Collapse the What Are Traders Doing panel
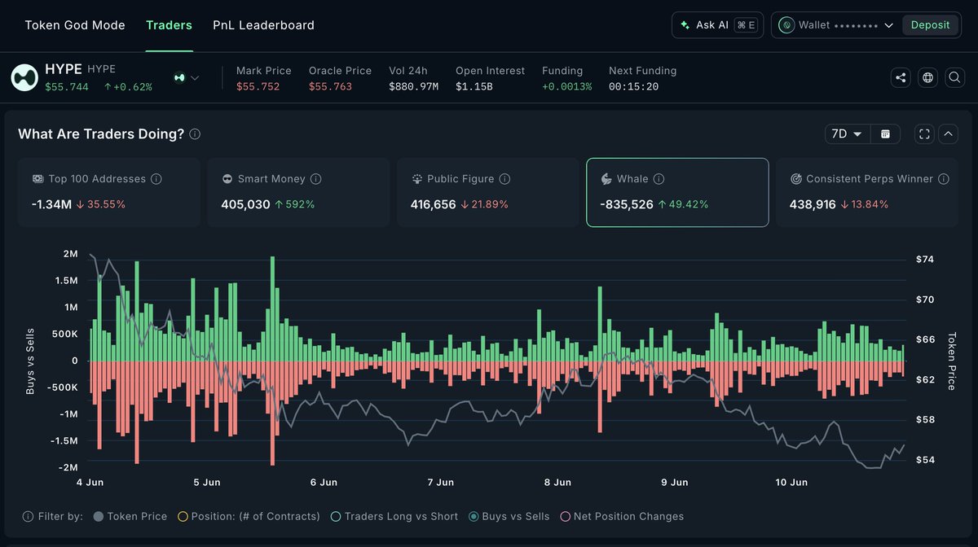The width and height of the screenshot is (978, 547). (949, 134)
